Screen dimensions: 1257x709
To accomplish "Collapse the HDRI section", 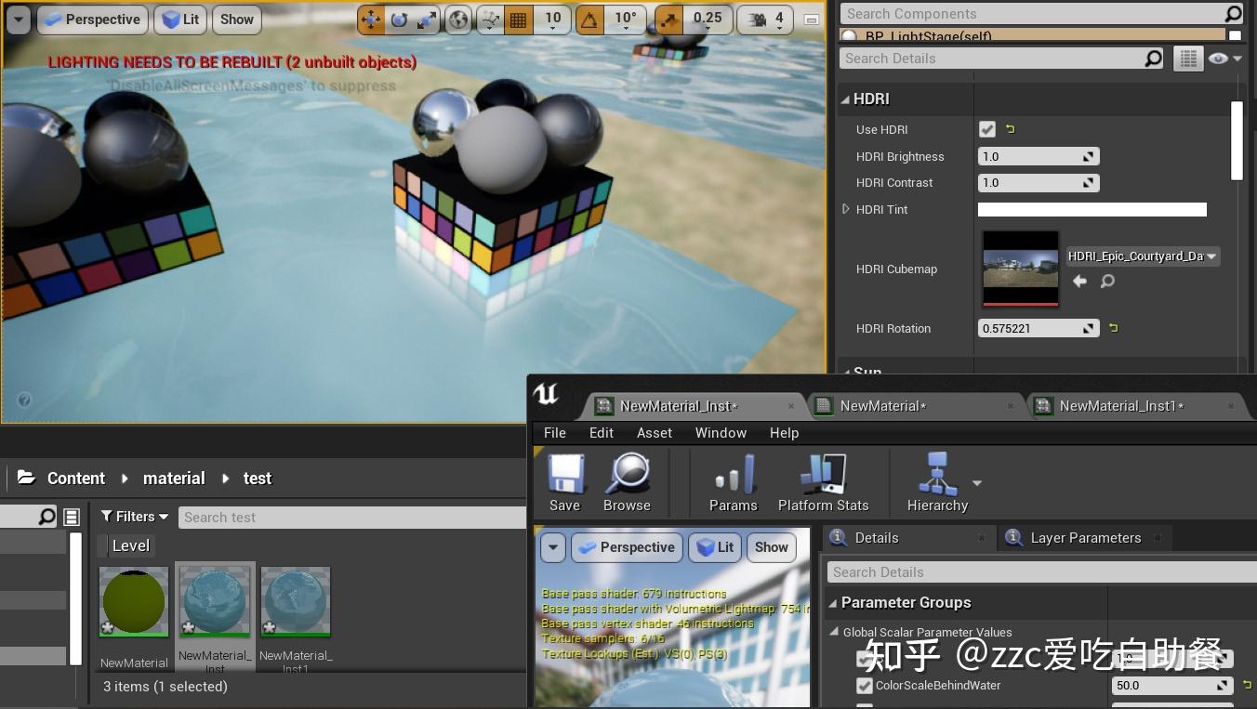I will point(844,98).
